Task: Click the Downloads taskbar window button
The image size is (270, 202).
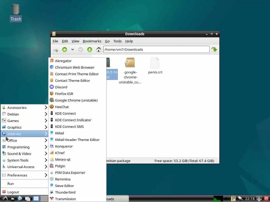Action: point(118,199)
